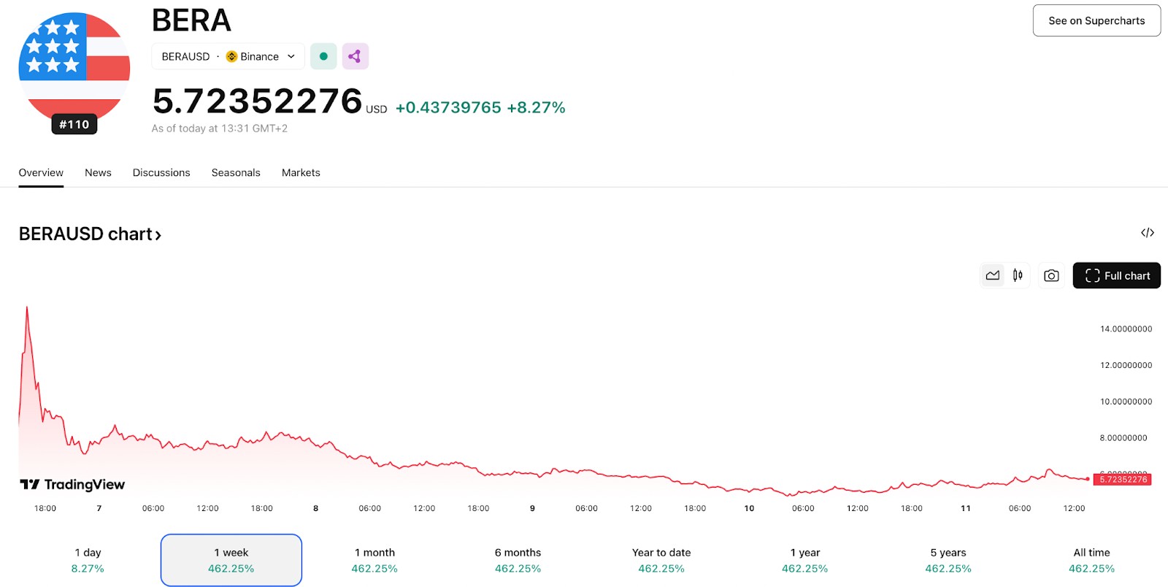Select the area chart style icon
1168x587 pixels.
993,275
